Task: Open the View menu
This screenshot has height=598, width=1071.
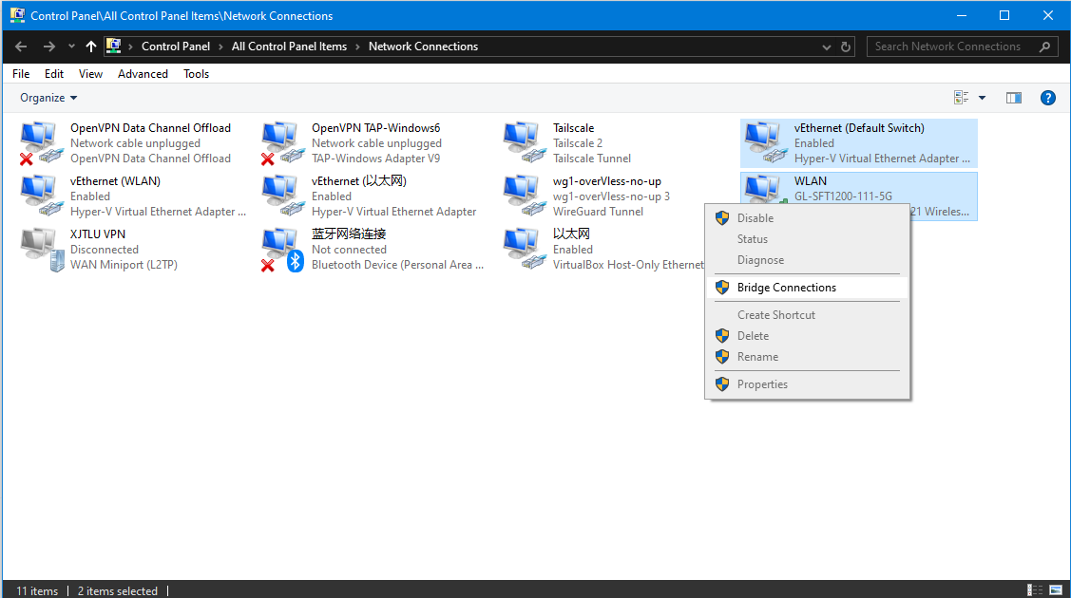Action: [90, 74]
